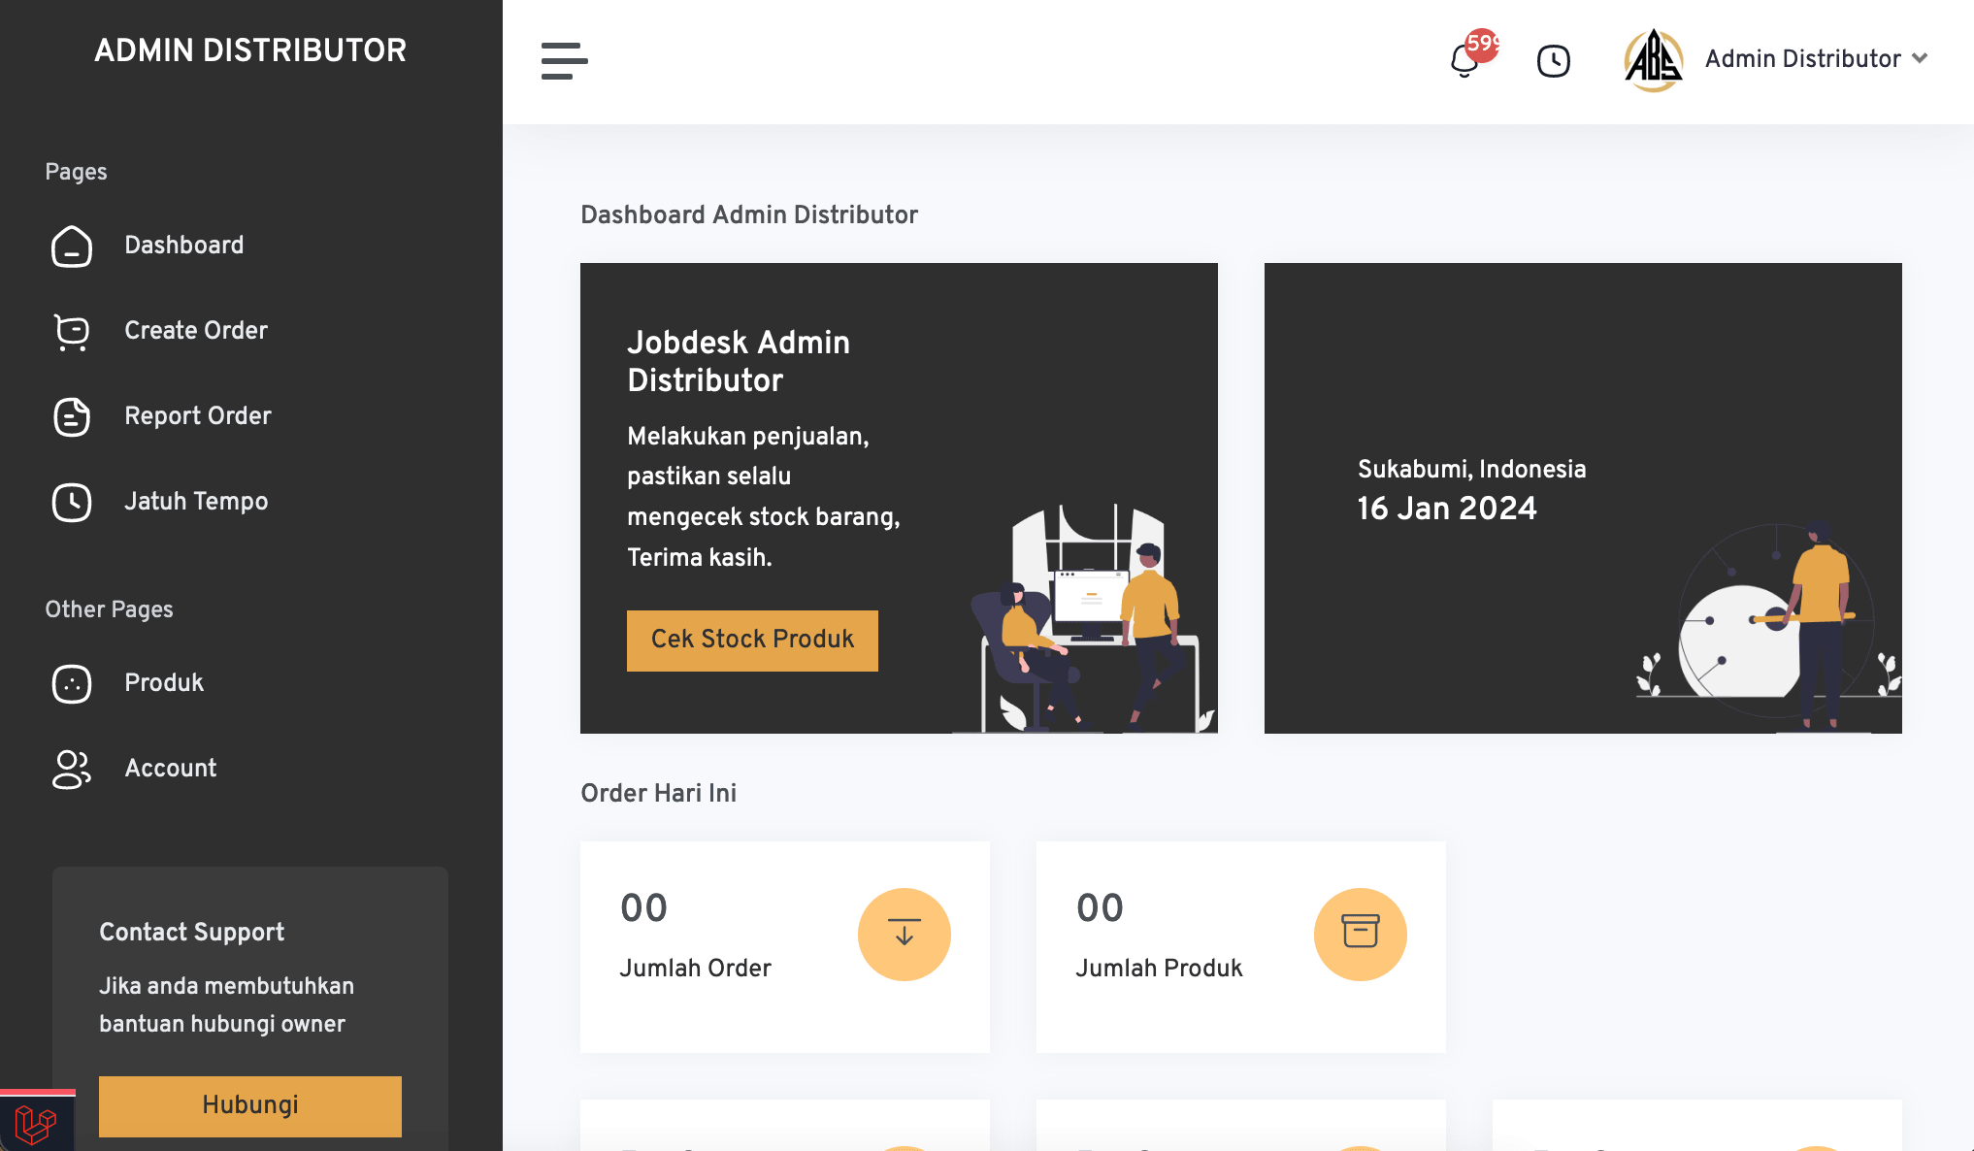Open Account via the people icon
This screenshot has height=1151, width=1974.
[x=71, y=770]
